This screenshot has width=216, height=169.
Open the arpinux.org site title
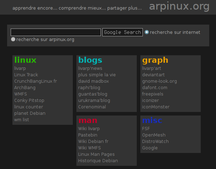pos(179,6)
